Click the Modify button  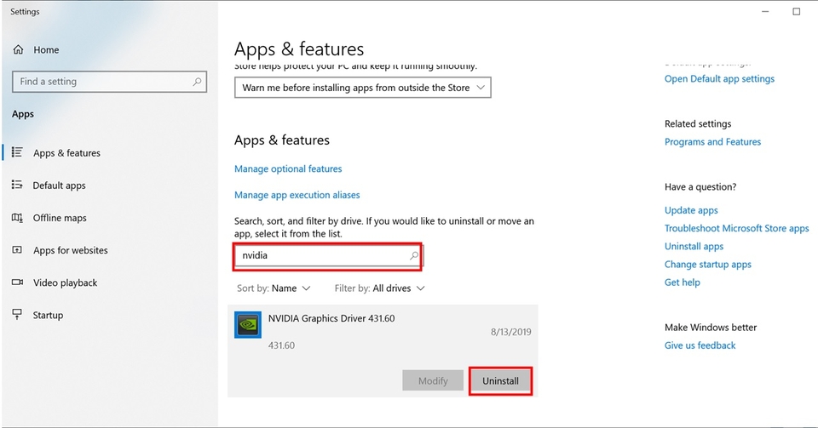[x=433, y=380]
